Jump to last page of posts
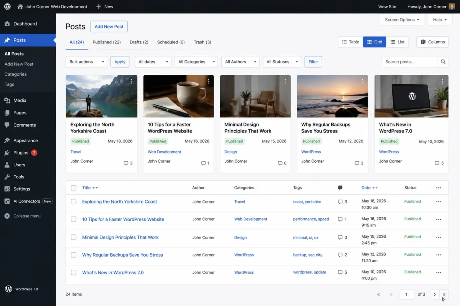Screen dimensions: 460x306 444,294
